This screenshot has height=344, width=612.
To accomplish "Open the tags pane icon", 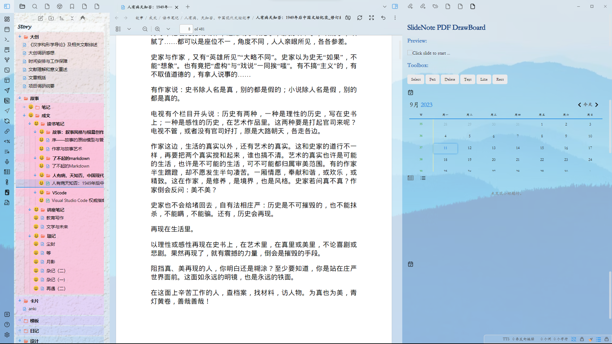I will [x=435, y=6].
